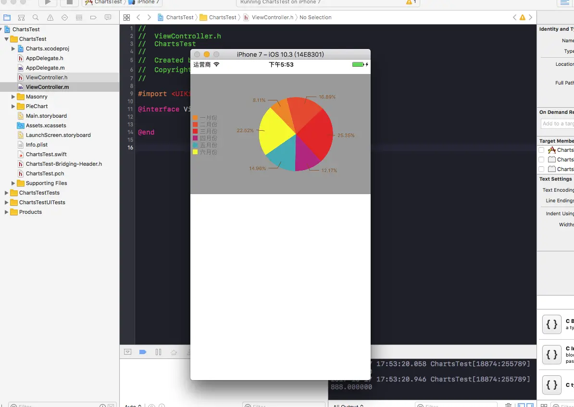Click the iPhone 7 simulator window title bar
The image size is (574, 407).
pyautogui.click(x=280, y=54)
